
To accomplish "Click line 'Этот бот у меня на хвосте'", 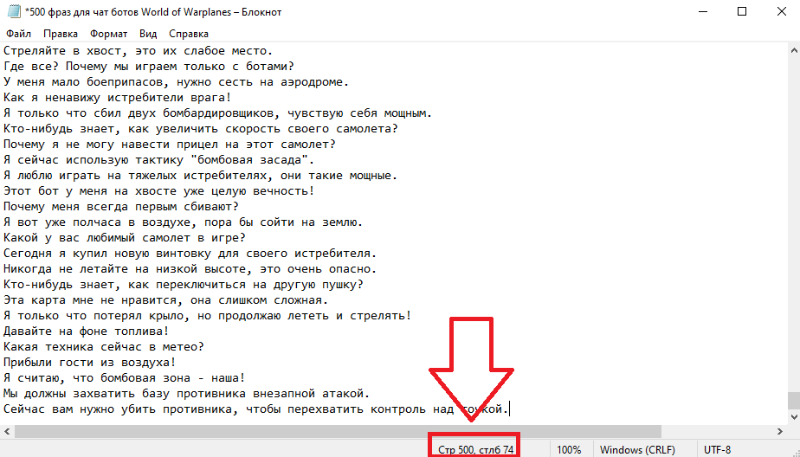I will point(158,190).
